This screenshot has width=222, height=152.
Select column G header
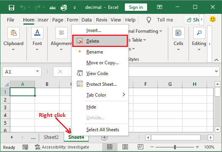(x=170, y=84)
